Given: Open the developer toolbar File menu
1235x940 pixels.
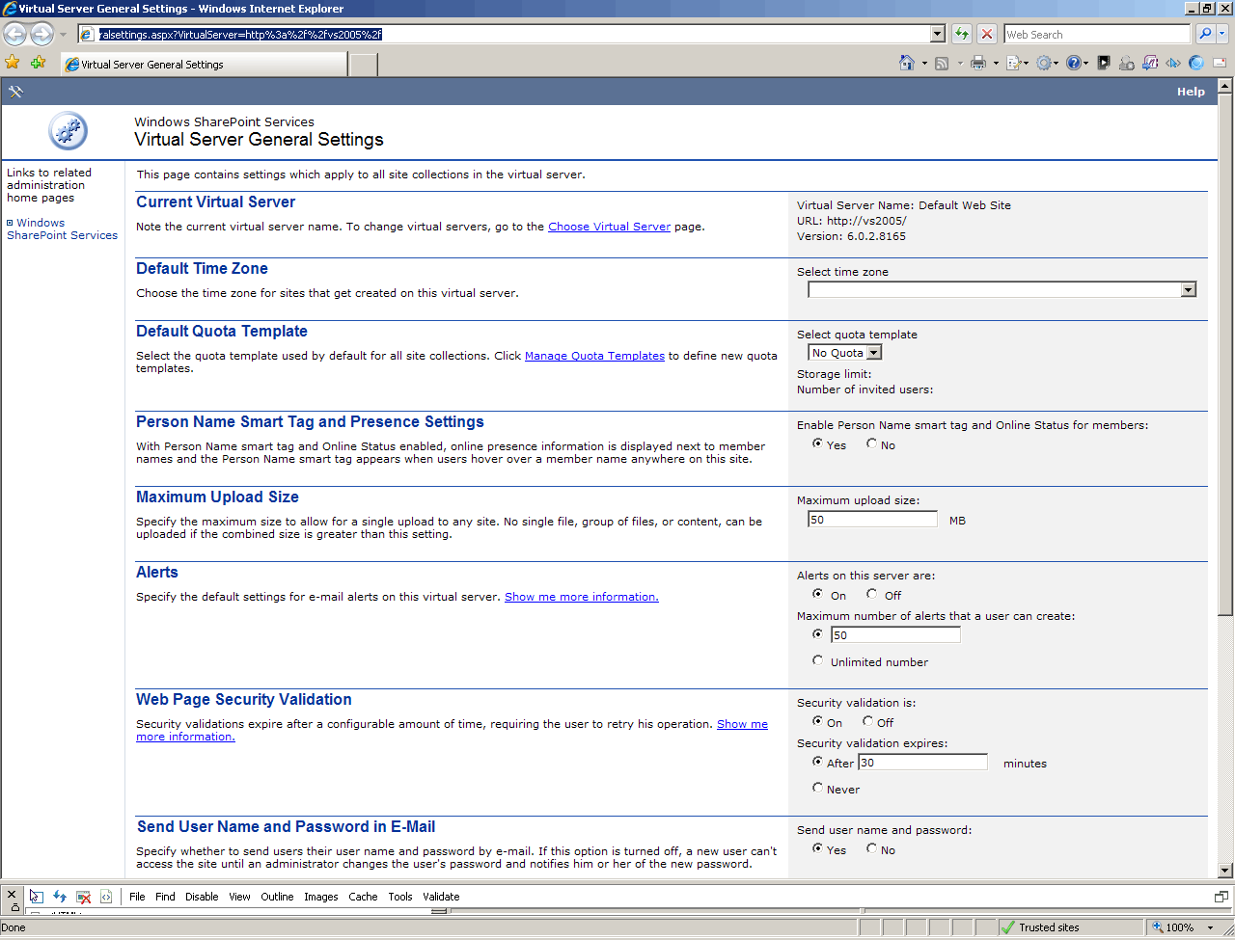Looking at the screenshot, I should coord(137,897).
